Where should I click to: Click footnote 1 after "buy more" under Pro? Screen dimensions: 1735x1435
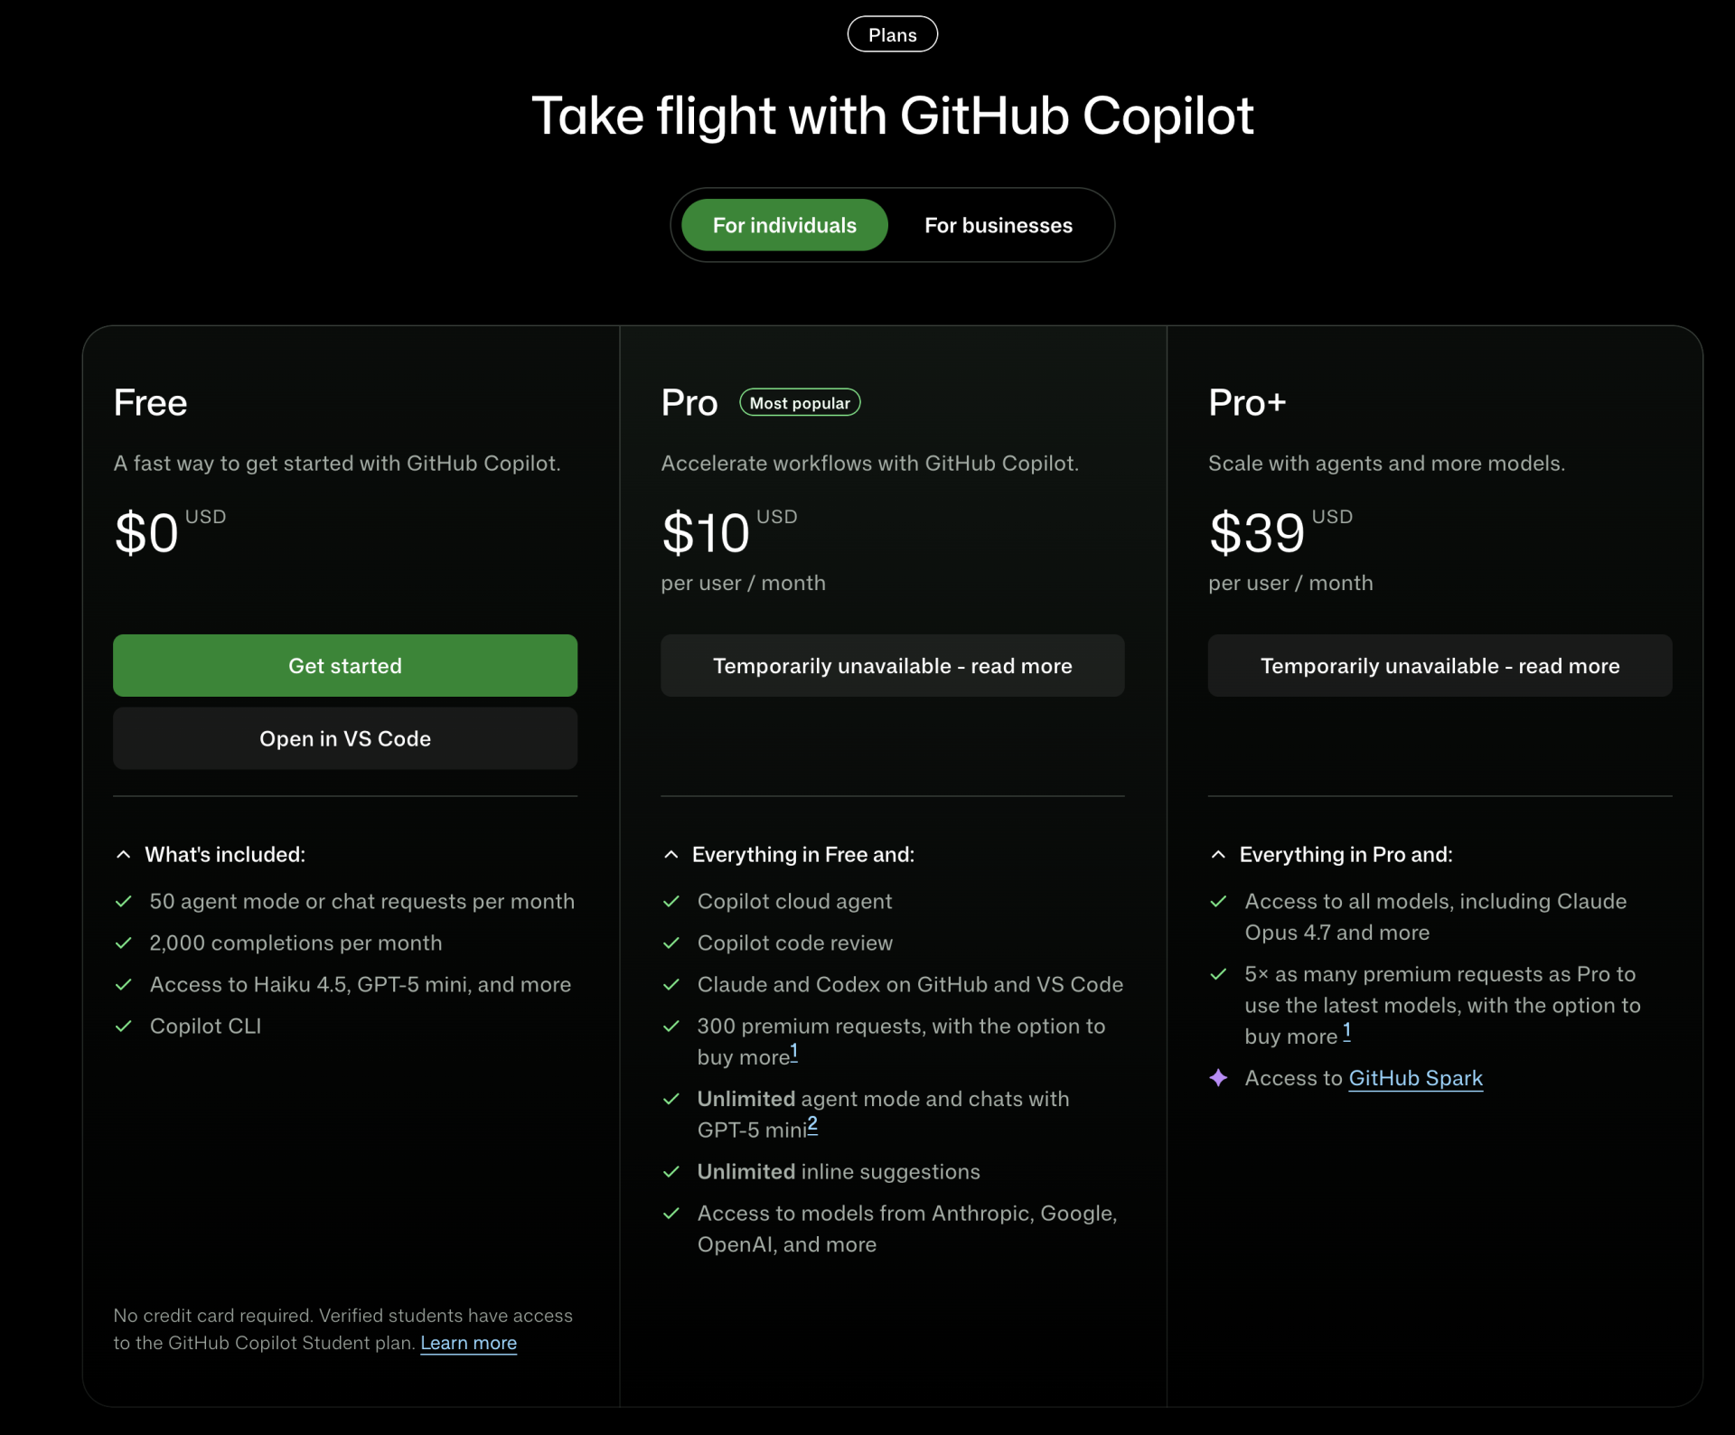[x=793, y=1051]
